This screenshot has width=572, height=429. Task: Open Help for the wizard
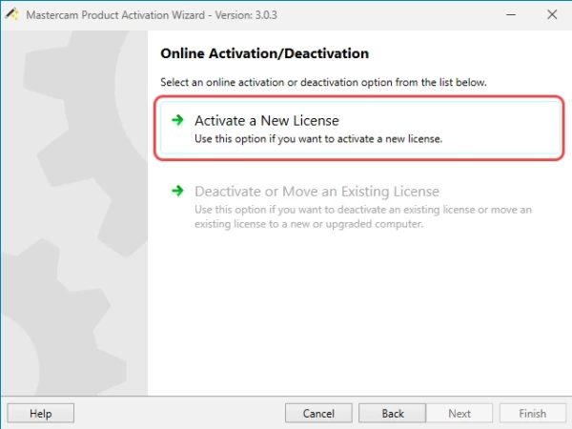pos(40,414)
